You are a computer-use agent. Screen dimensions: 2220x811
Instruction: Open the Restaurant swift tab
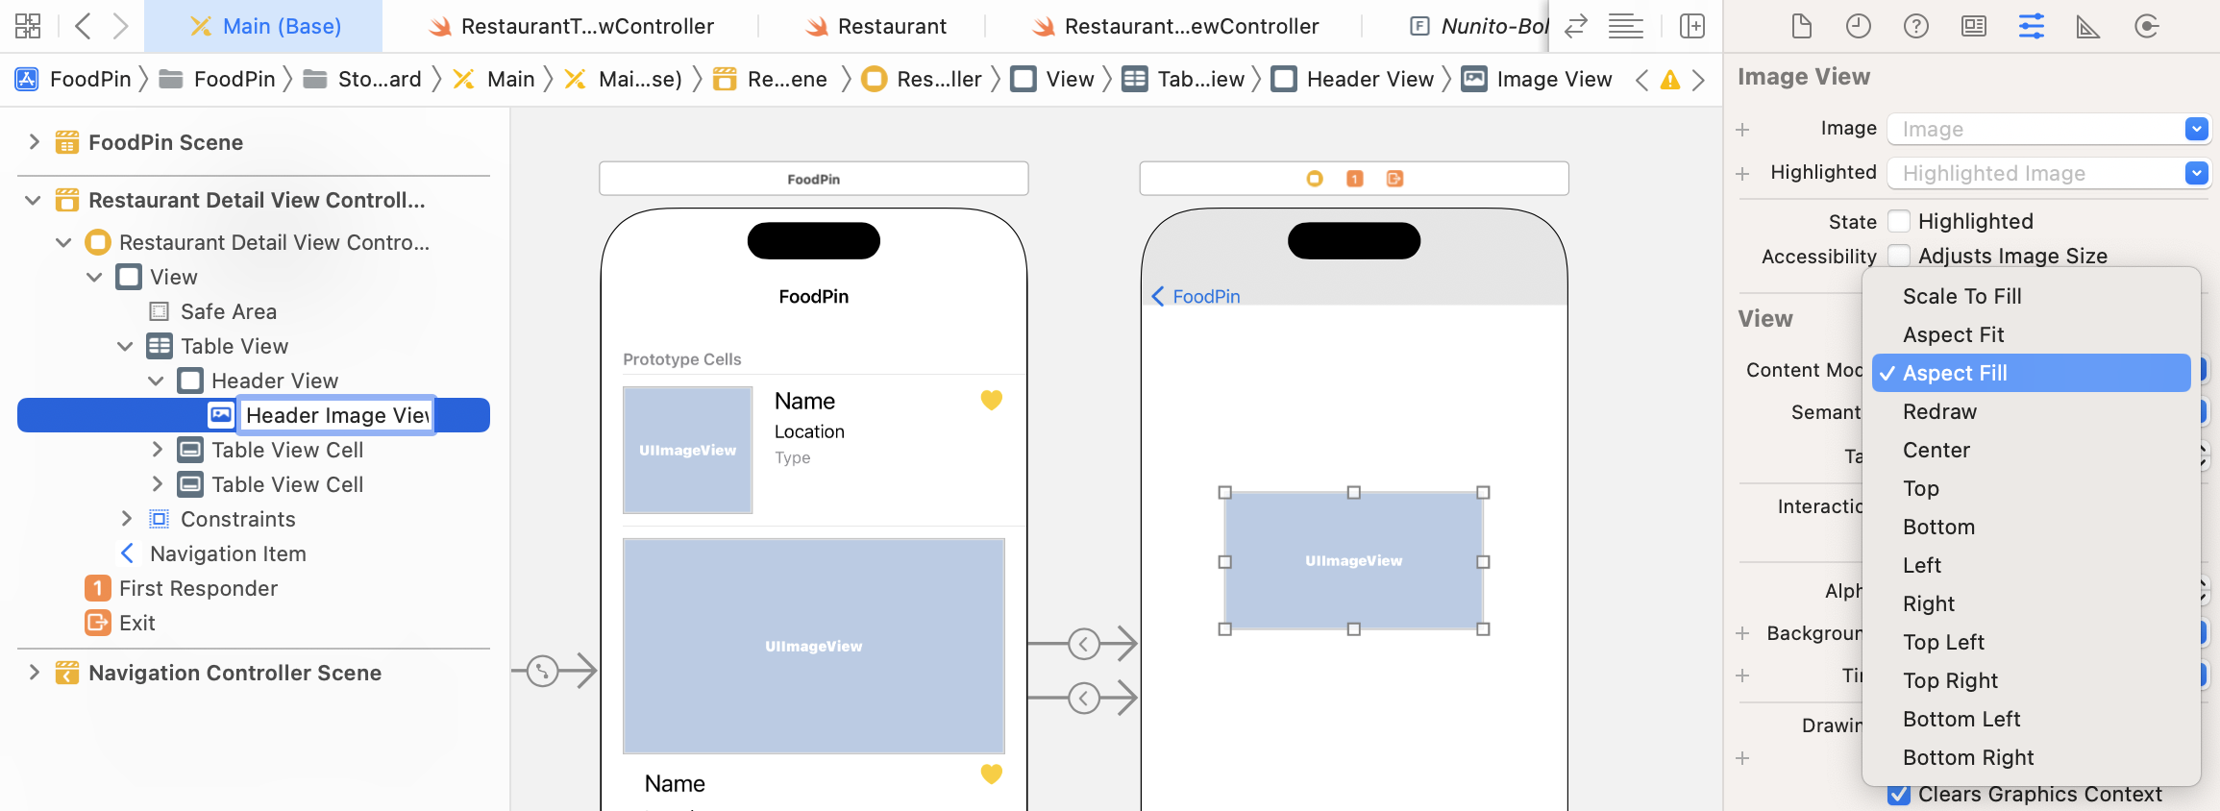876,26
